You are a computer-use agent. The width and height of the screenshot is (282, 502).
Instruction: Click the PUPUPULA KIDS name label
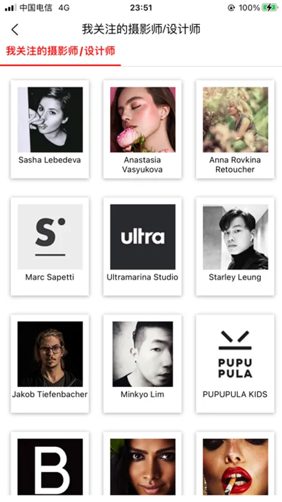click(x=235, y=394)
